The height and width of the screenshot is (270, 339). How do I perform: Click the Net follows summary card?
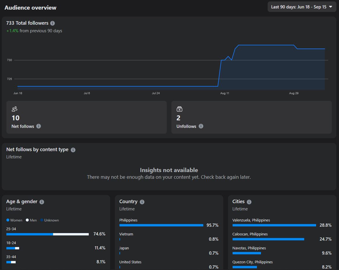[x=86, y=117]
